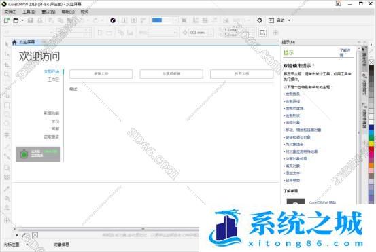The width and height of the screenshot is (376, 252).
Task: Pick the orange swatch in color palette
Action: [x=371, y=165]
